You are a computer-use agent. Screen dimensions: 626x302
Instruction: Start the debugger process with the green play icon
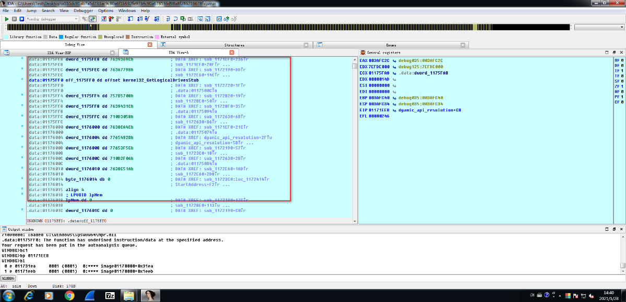[x=7, y=19]
